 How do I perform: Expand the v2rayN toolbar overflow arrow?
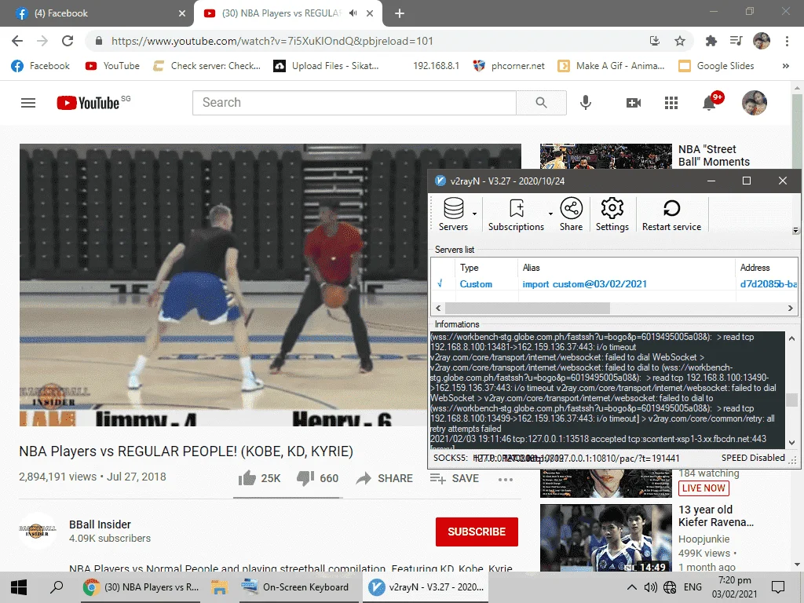point(795,230)
